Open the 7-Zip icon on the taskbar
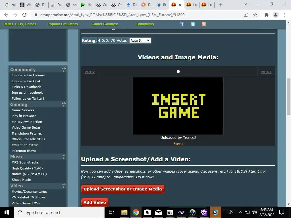 coord(170,212)
